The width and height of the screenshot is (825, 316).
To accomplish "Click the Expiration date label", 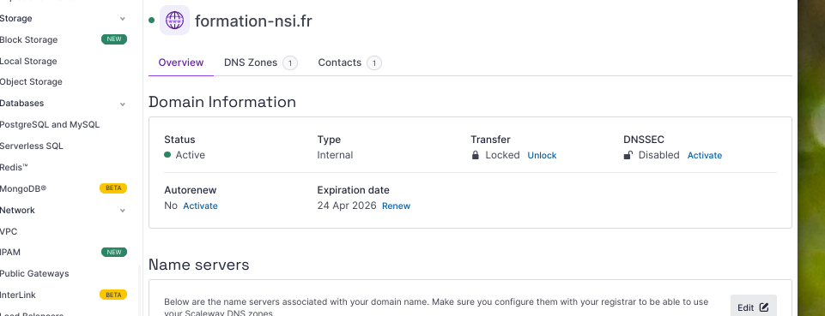I will 354,190.
